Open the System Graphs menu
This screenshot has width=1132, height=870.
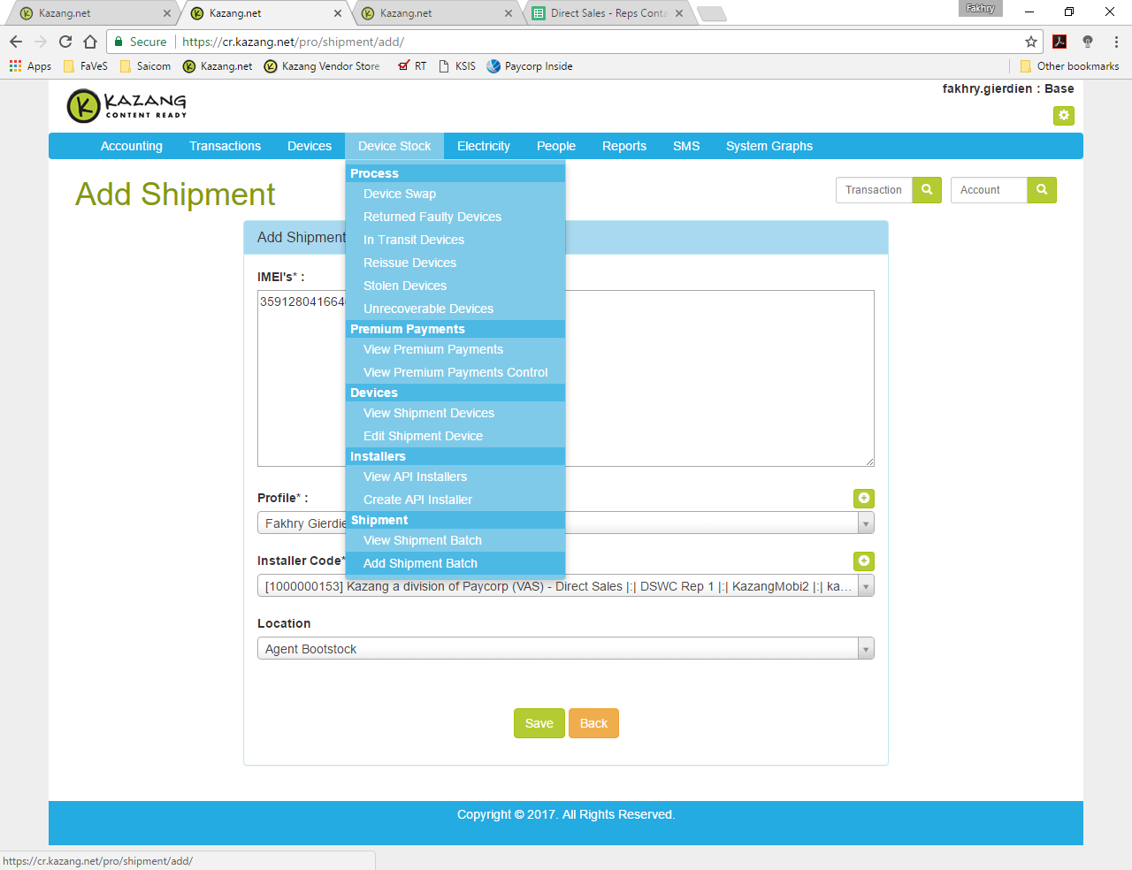(x=769, y=146)
